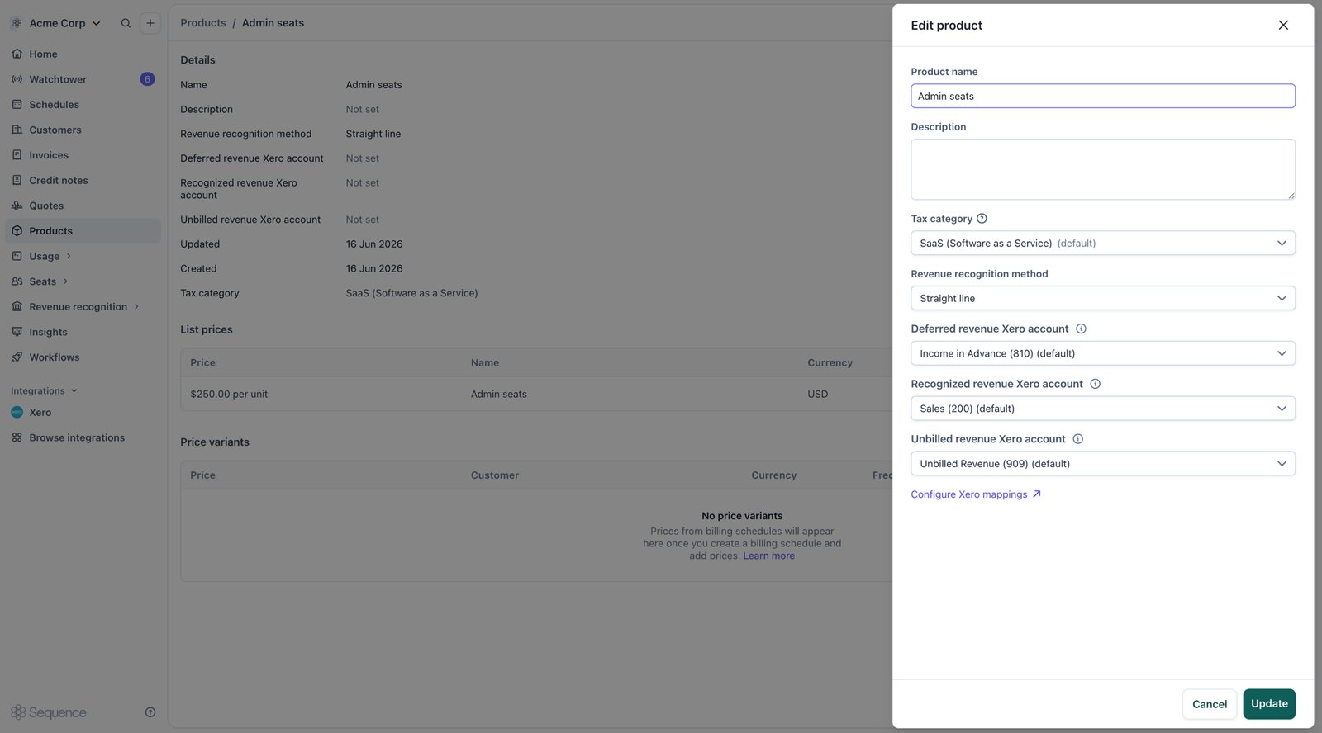Open the Xero integration in the sidebar
Viewport: 1322px width, 733px height.
(x=83, y=412)
